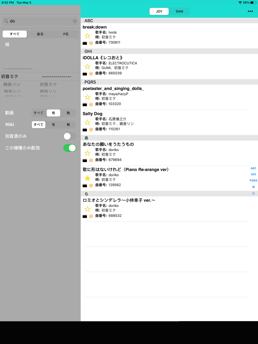Check battery indicator in status bar
Viewport: 258px width, 344px height.
coord(253,3)
